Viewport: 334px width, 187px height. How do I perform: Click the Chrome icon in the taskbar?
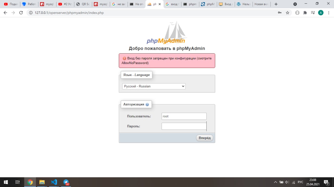[x=30, y=182]
